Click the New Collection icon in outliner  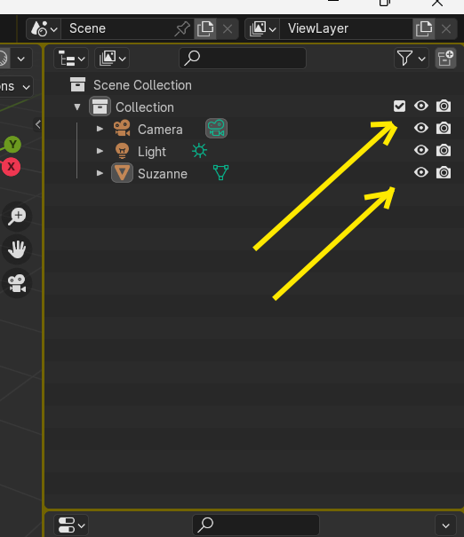click(445, 59)
